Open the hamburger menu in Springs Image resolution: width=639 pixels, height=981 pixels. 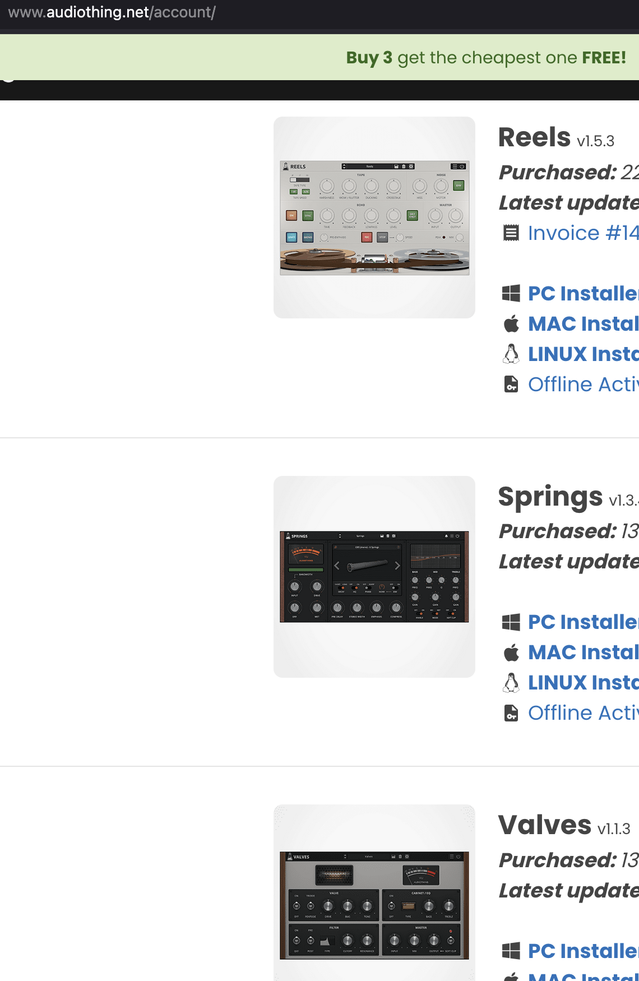pos(452,536)
